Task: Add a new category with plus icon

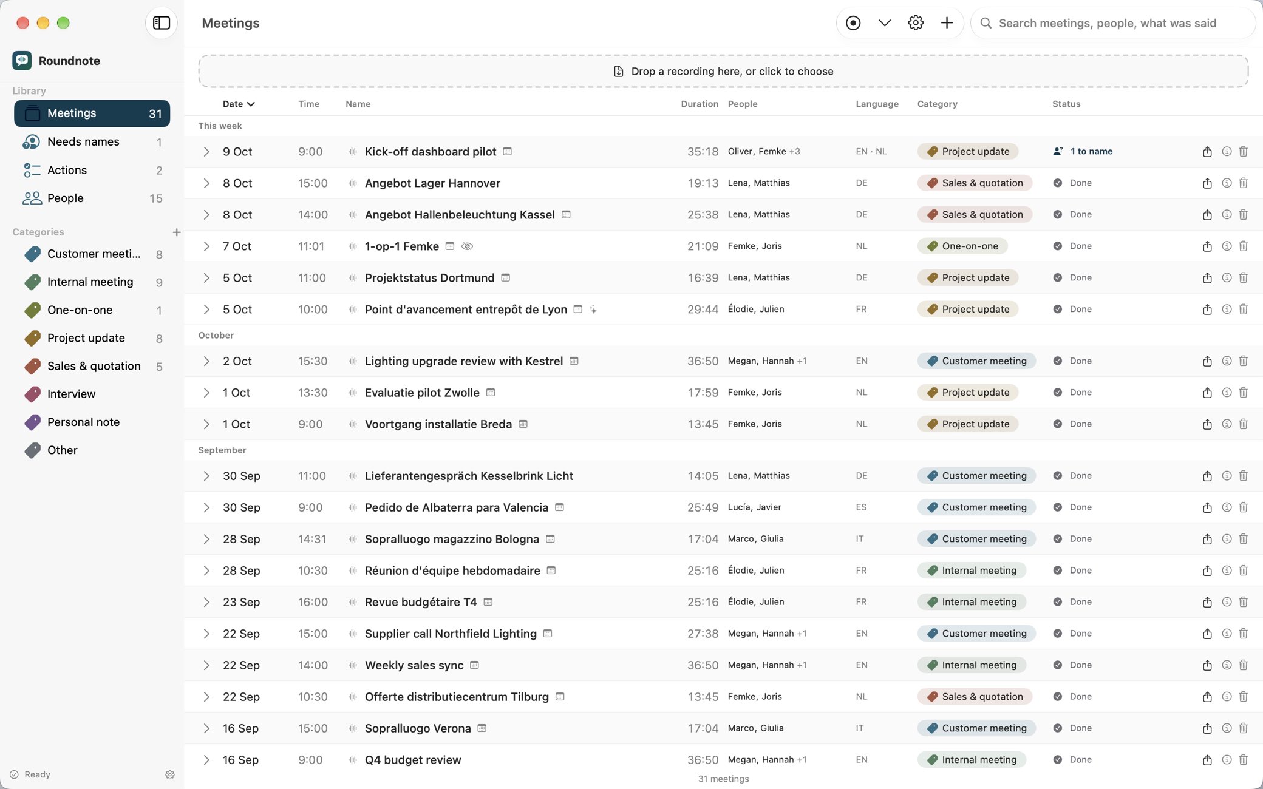Action: coord(177,232)
